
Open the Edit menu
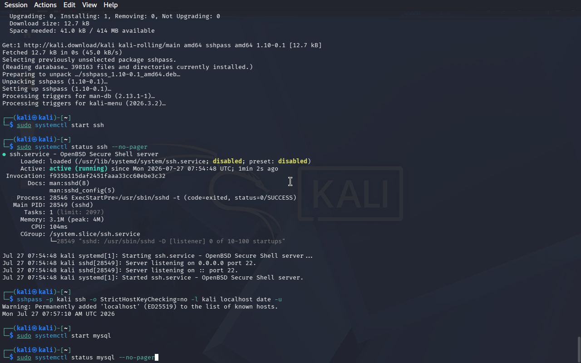[69, 5]
